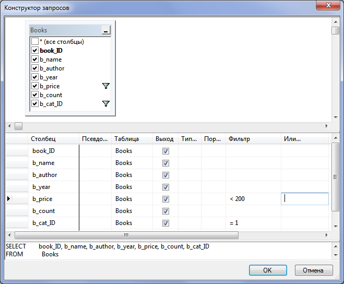This screenshot has height=284, width=344.
Task: Toggle the Выход checkbox for b_author row
Action: point(165,175)
